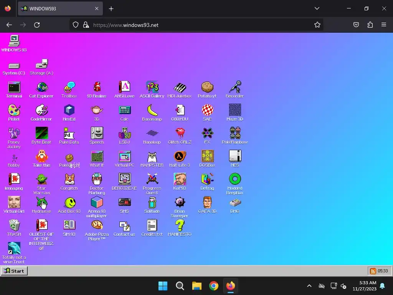
Task: Open the Defrag icon
Action: (x=207, y=182)
